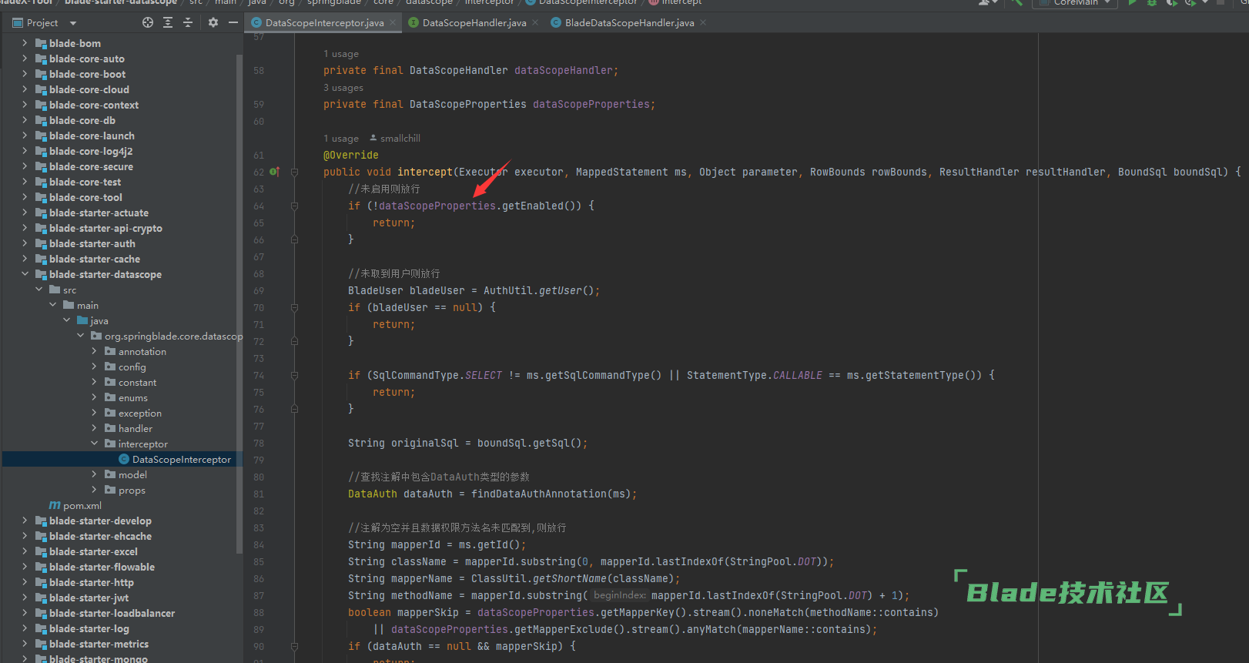Click the '1 usage' hint above dataScopeHandler field

(x=341, y=54)
